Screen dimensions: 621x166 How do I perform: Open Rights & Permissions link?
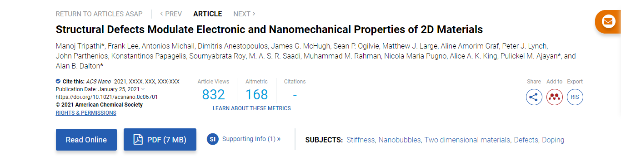point(86,113)
